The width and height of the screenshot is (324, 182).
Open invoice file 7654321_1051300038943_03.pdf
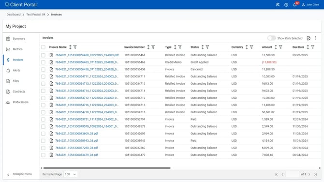pyautogui.click(x=76, y=141)
